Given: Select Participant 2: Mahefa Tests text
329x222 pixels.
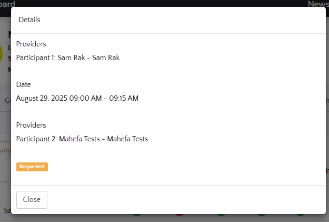Looking at the screenshot, I should [x=82, y=139].
